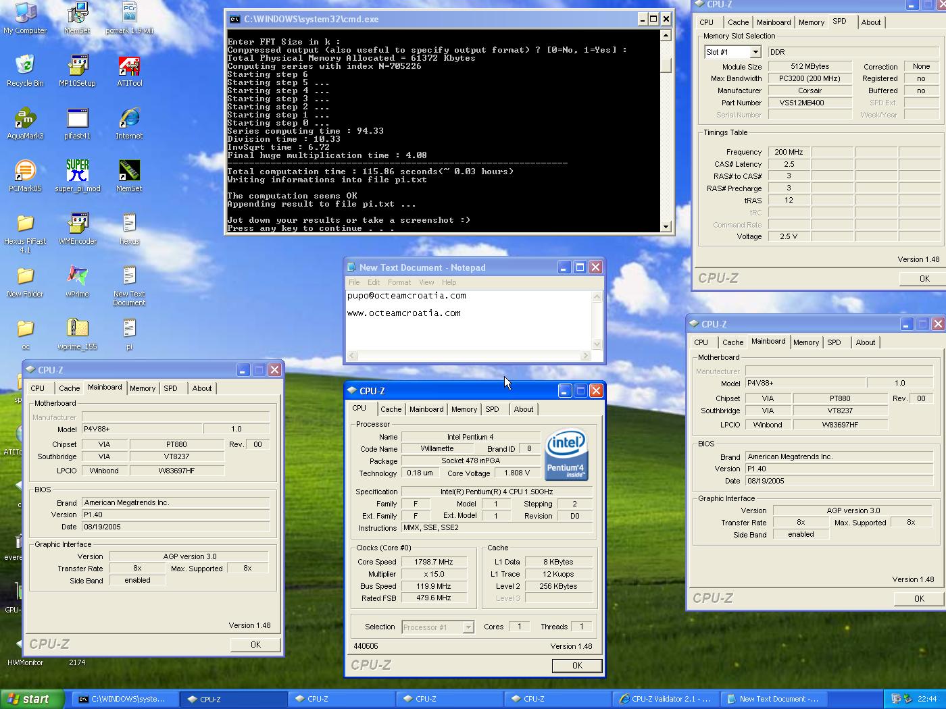Click OK in the left CPU-Z window
This screenshot has width=946, height=709.
[x=255, y=644]
